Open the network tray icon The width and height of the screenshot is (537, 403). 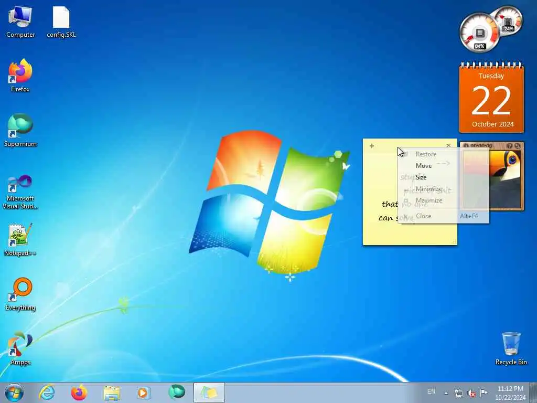pos(458,393)
